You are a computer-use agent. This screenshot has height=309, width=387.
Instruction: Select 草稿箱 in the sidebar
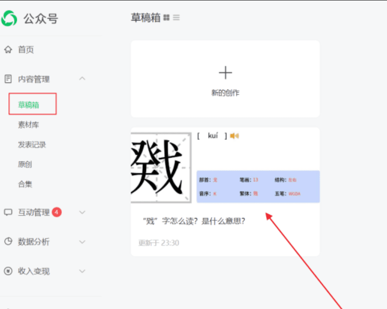29,105
